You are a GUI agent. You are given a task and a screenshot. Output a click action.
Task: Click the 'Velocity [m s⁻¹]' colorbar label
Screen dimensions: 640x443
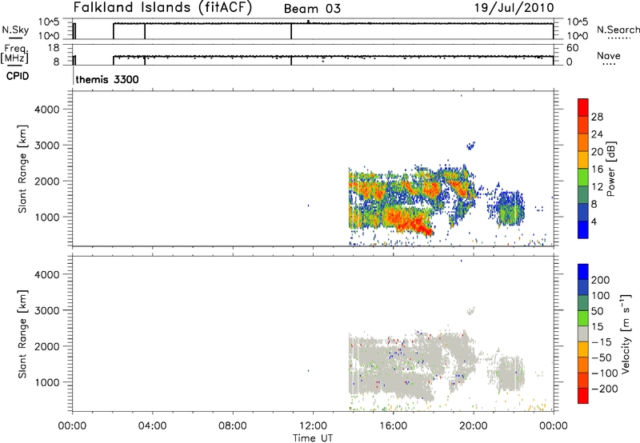(626, 333)
